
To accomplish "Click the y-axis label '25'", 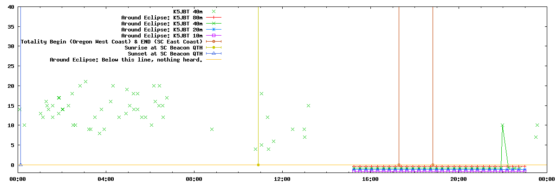I will [11, 66].
